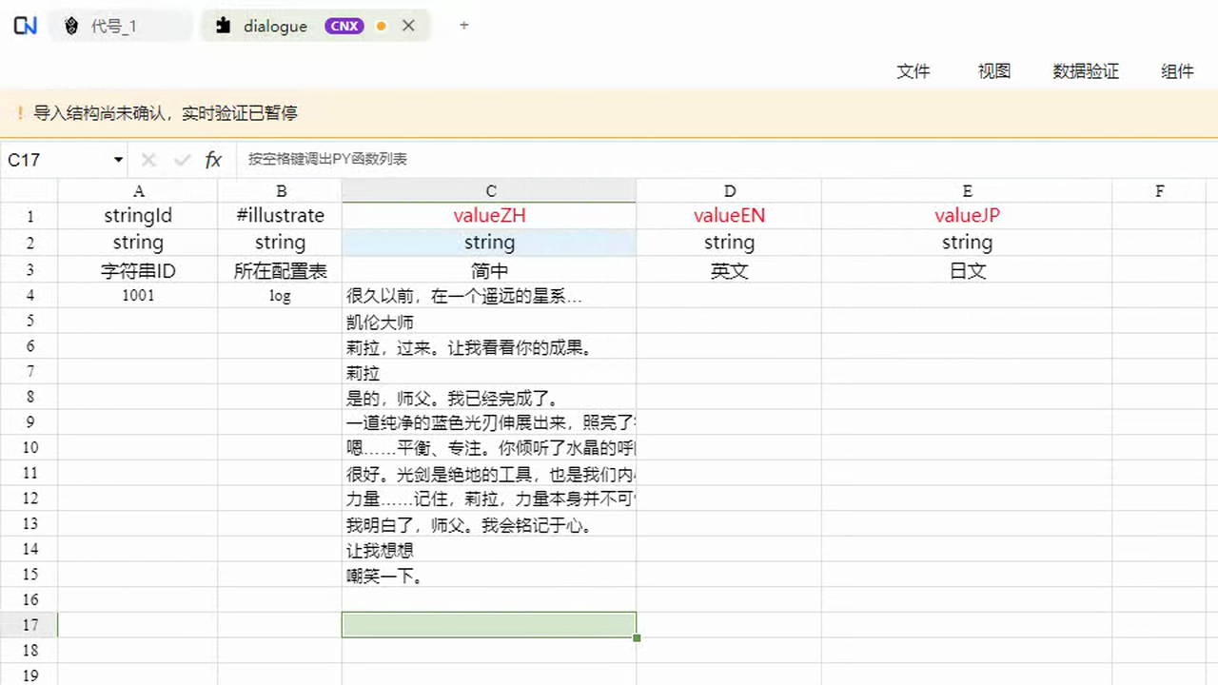Viewport: 1218px width, 685px height.
Task: Click the fx insert function icon
Action: pos(213,160)
